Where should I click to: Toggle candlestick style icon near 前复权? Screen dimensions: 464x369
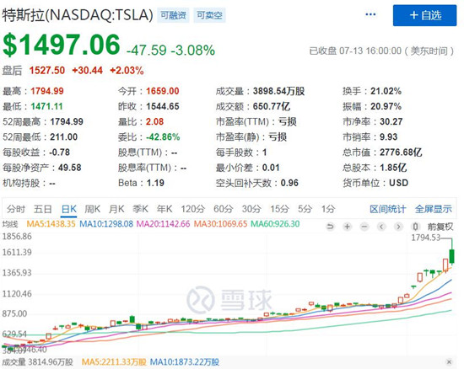point(415,227)
